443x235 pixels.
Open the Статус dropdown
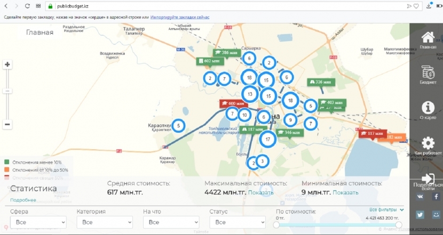238,222
